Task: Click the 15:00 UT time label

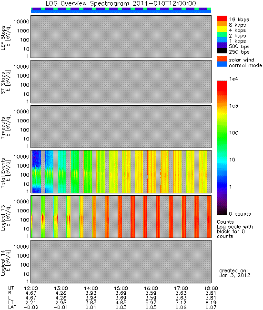Action: (121, 288)
